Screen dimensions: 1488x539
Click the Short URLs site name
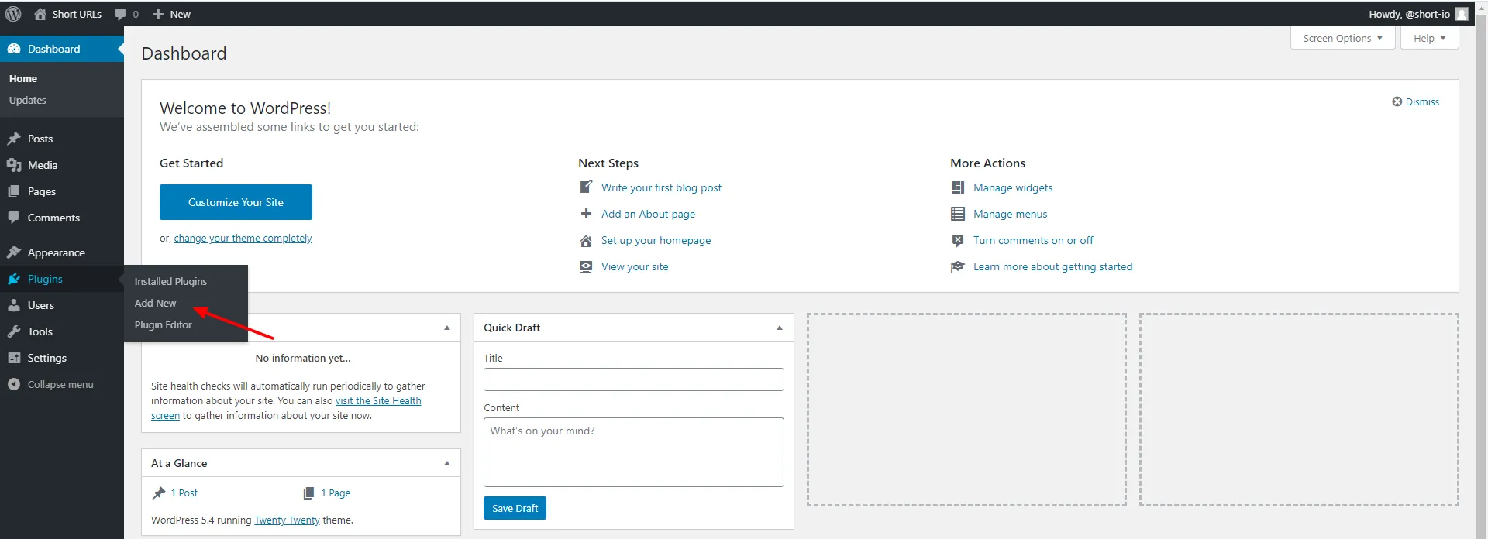[77, 14]
